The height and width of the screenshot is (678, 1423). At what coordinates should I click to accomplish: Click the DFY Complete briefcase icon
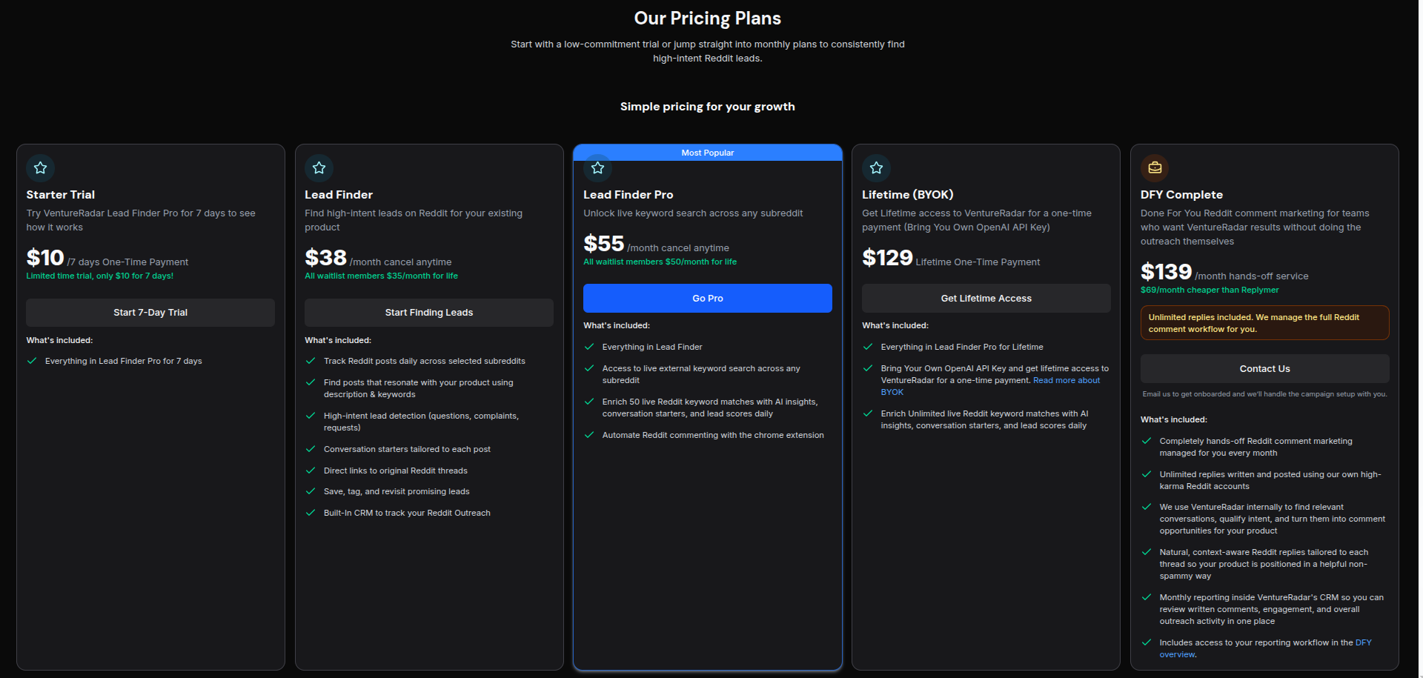tap(1155, 168)
